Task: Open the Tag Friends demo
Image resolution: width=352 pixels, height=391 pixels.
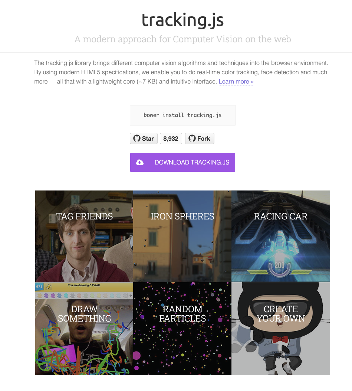Action: point(84,236)
